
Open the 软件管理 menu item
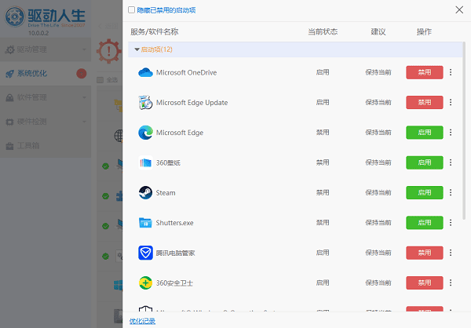click(46, 97)
